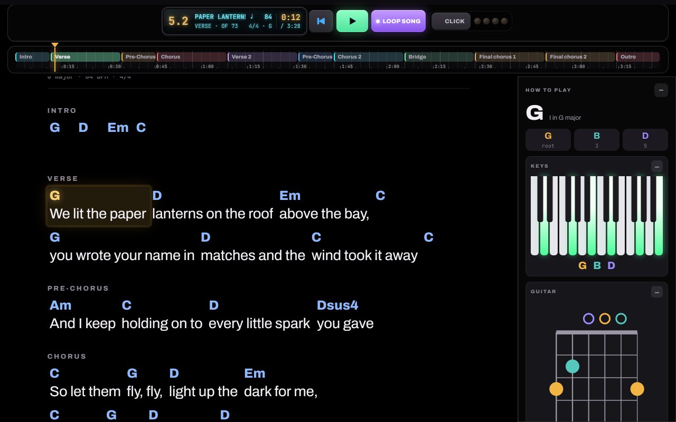Click the teal open-string circle on the guitar diagram
Screen dimensions: 676x422
pyautogui.click(x=621, y=319)
